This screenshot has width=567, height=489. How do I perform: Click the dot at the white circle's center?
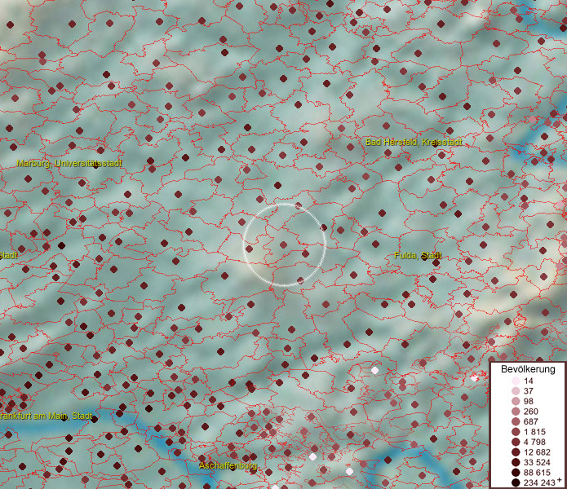click(x=283, y=244)
